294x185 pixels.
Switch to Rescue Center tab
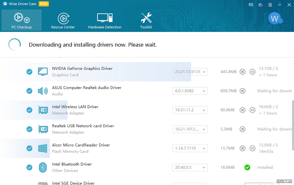pos(63,20)
